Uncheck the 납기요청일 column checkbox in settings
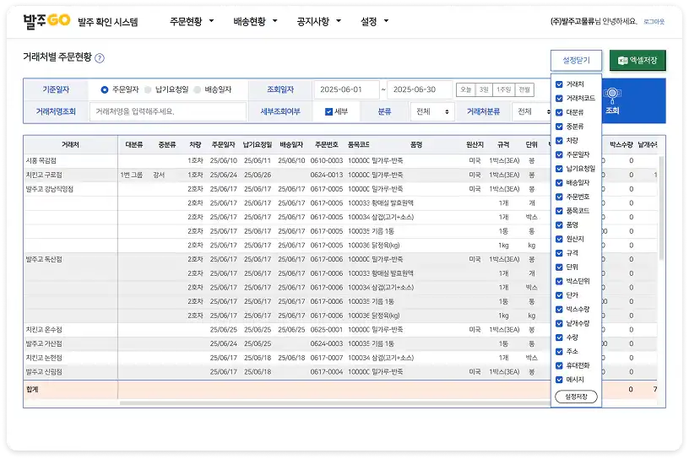689x459 pixels. 559,169
